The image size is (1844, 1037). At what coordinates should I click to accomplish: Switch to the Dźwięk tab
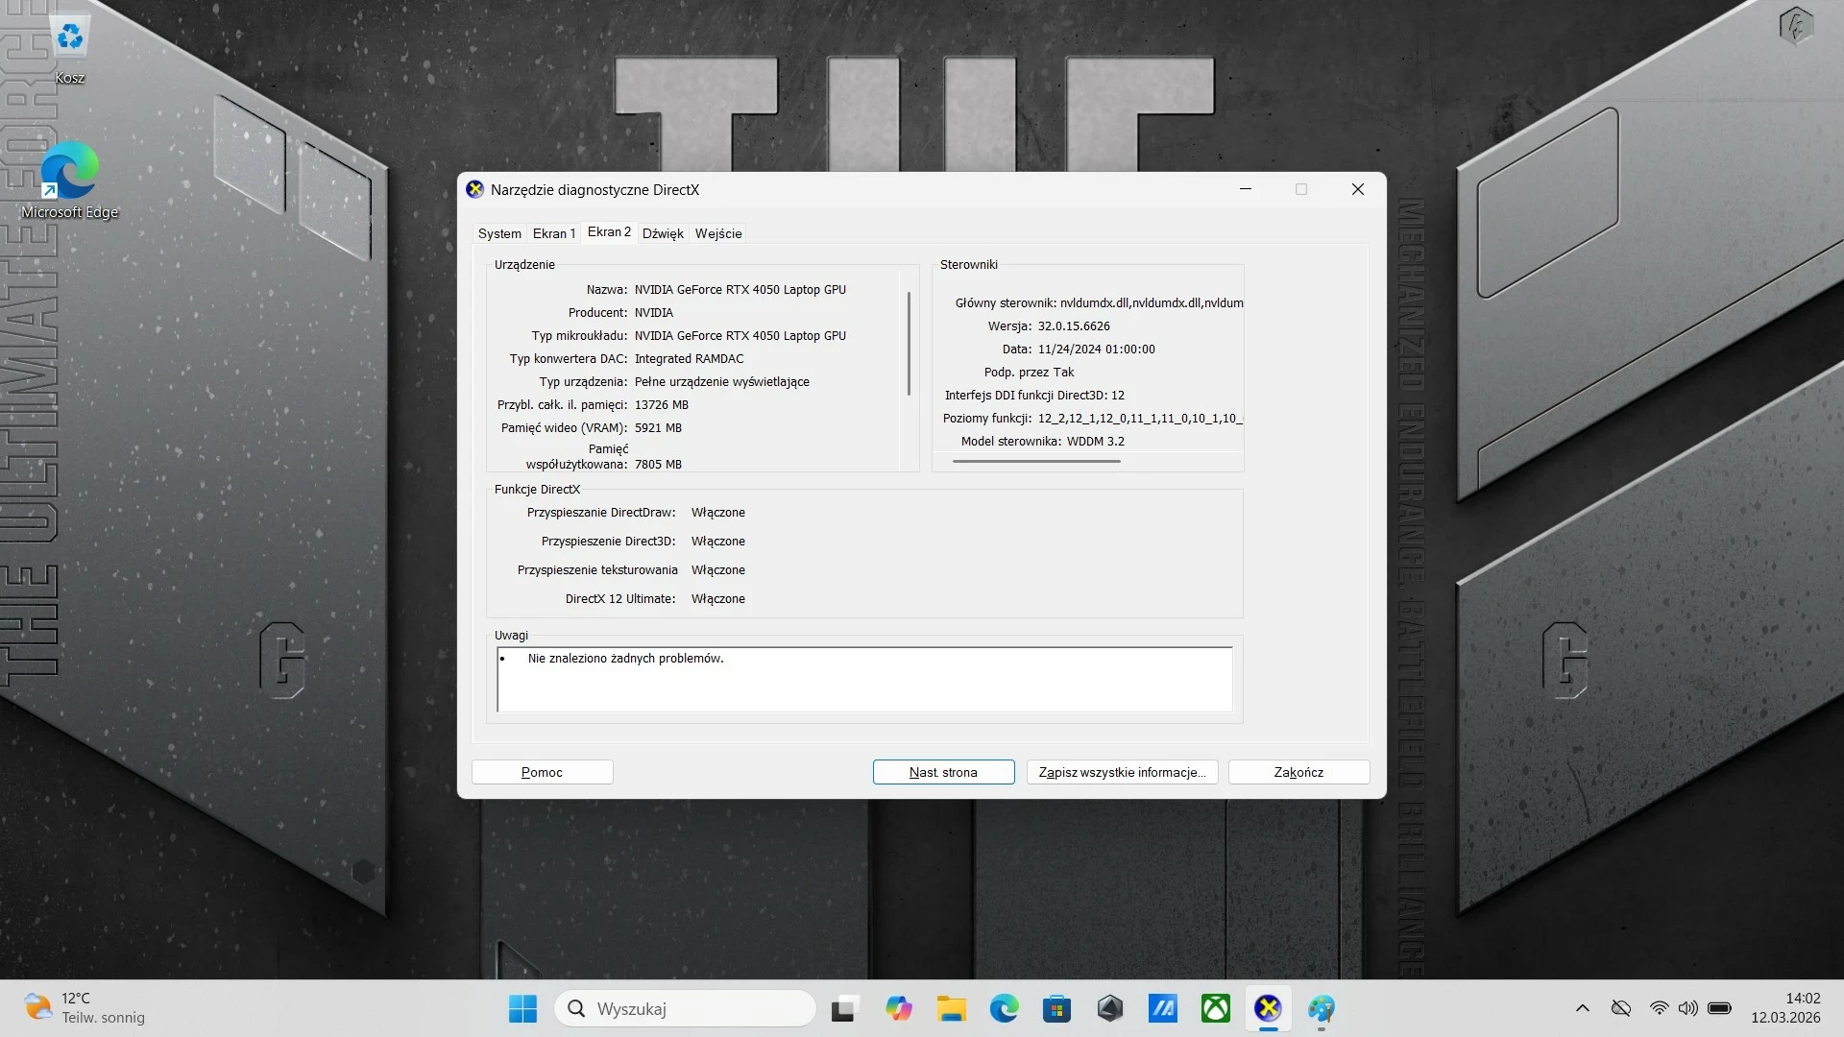coord(663,233)
